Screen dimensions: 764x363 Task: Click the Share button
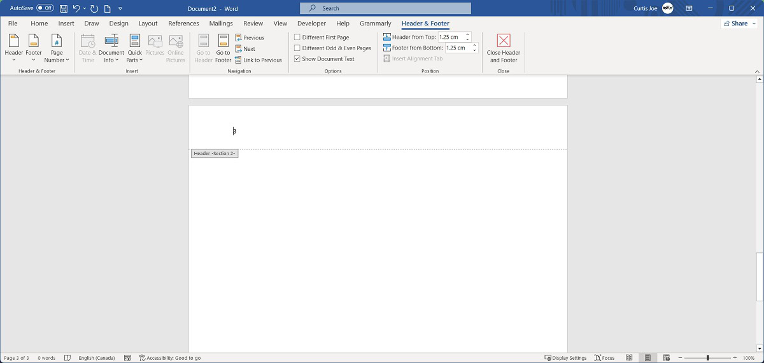coord(739,24)
